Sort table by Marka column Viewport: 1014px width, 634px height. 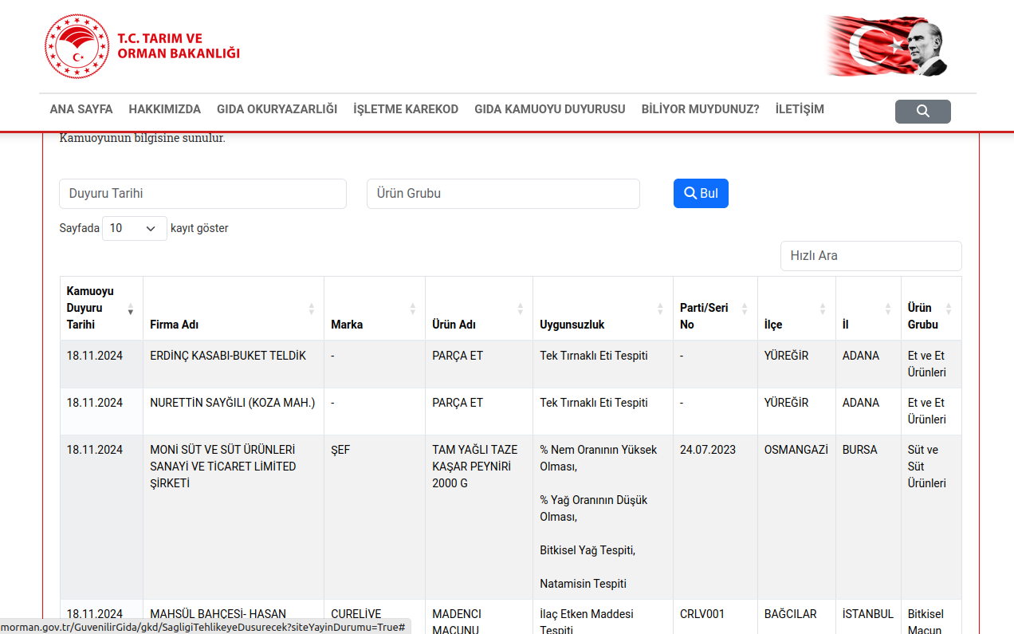[374, 309]
